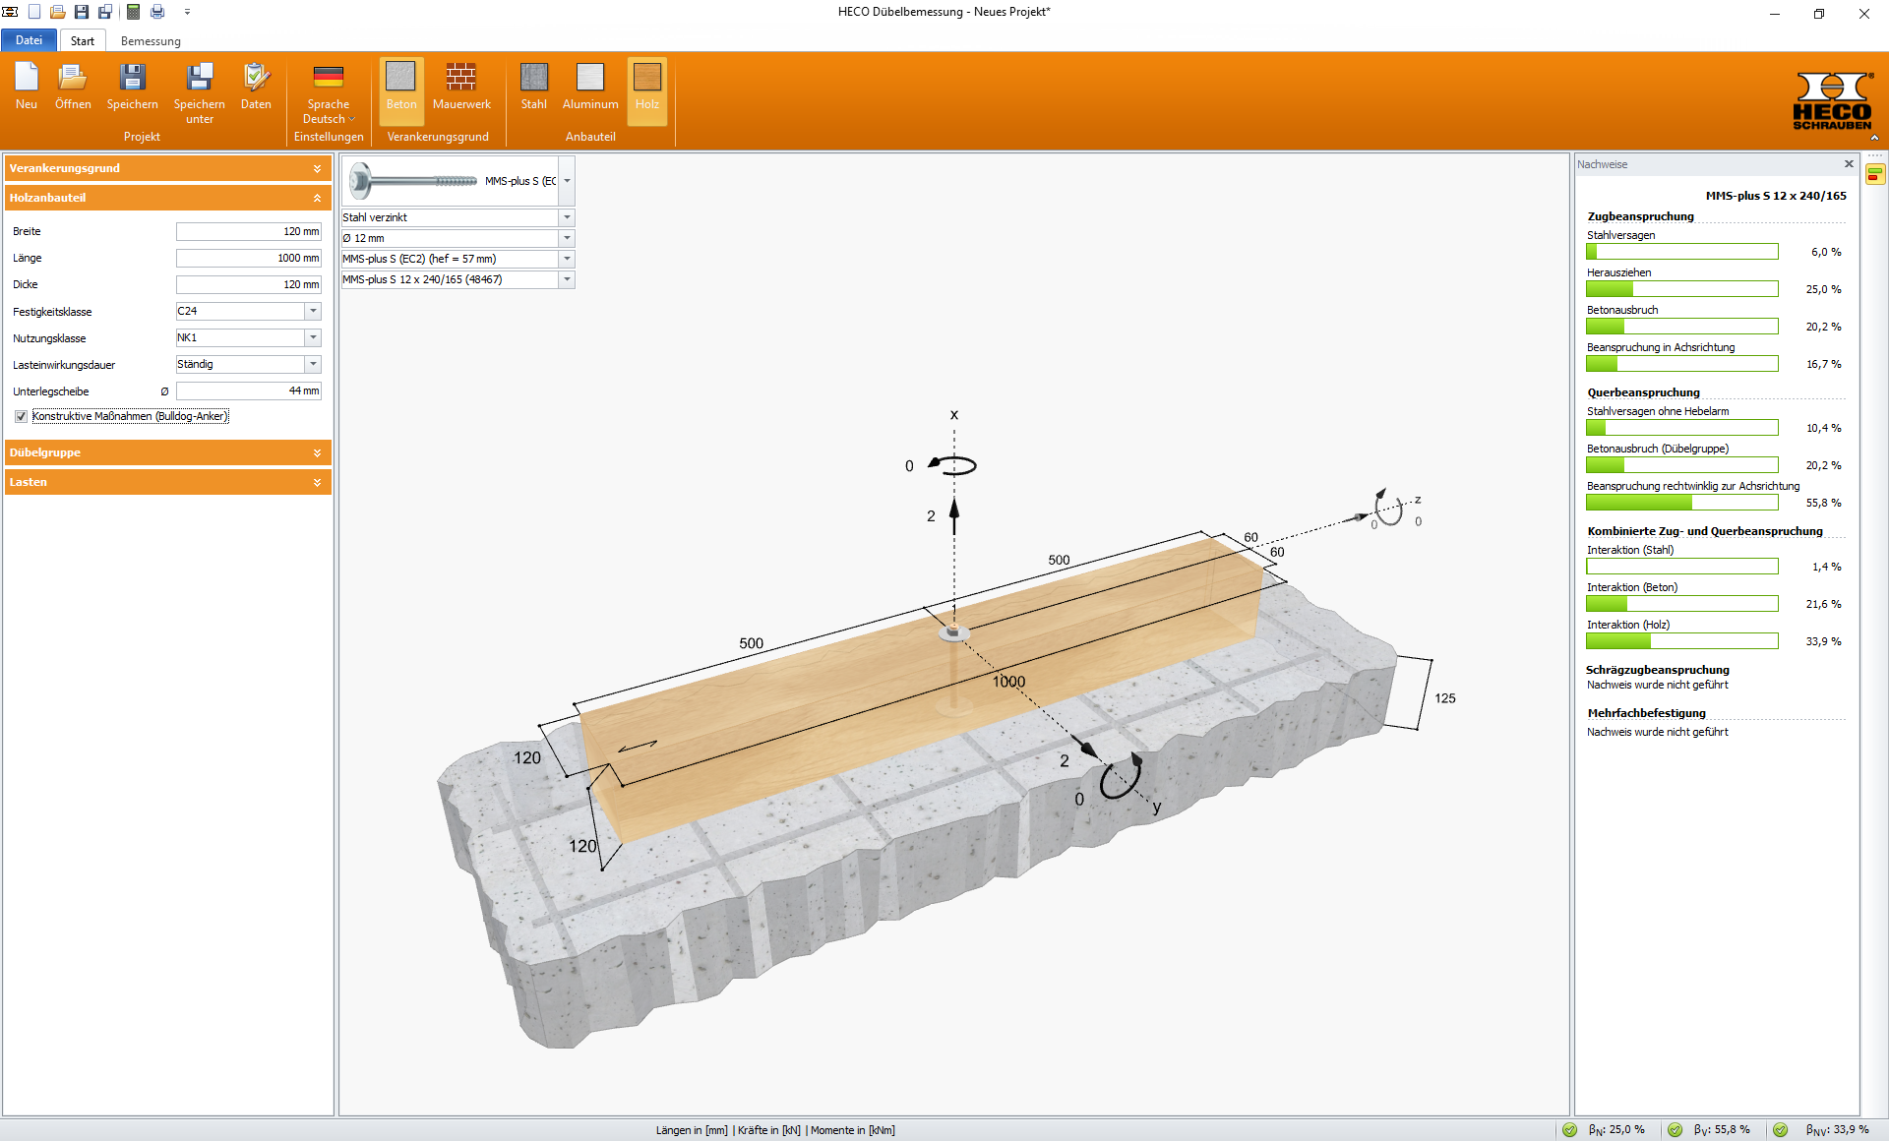Click the Unterlegscheibe diameter field
This screenshot has width=1889, height=1141.
pos(248,391)
